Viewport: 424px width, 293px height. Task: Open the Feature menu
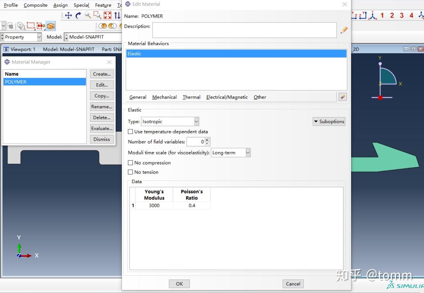tap(103, 5)
